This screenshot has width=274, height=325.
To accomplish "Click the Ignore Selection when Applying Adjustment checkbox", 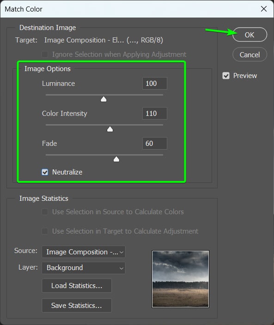I will coord(45,54).
